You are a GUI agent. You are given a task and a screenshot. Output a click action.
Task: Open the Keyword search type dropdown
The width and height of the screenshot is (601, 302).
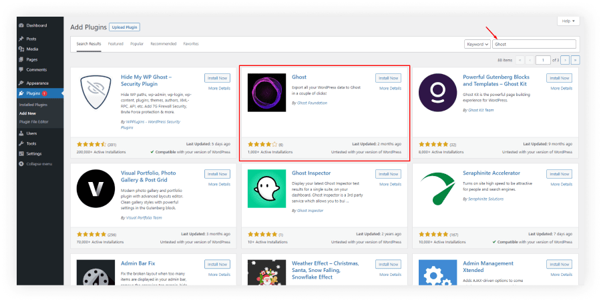[x=477, y=44]
